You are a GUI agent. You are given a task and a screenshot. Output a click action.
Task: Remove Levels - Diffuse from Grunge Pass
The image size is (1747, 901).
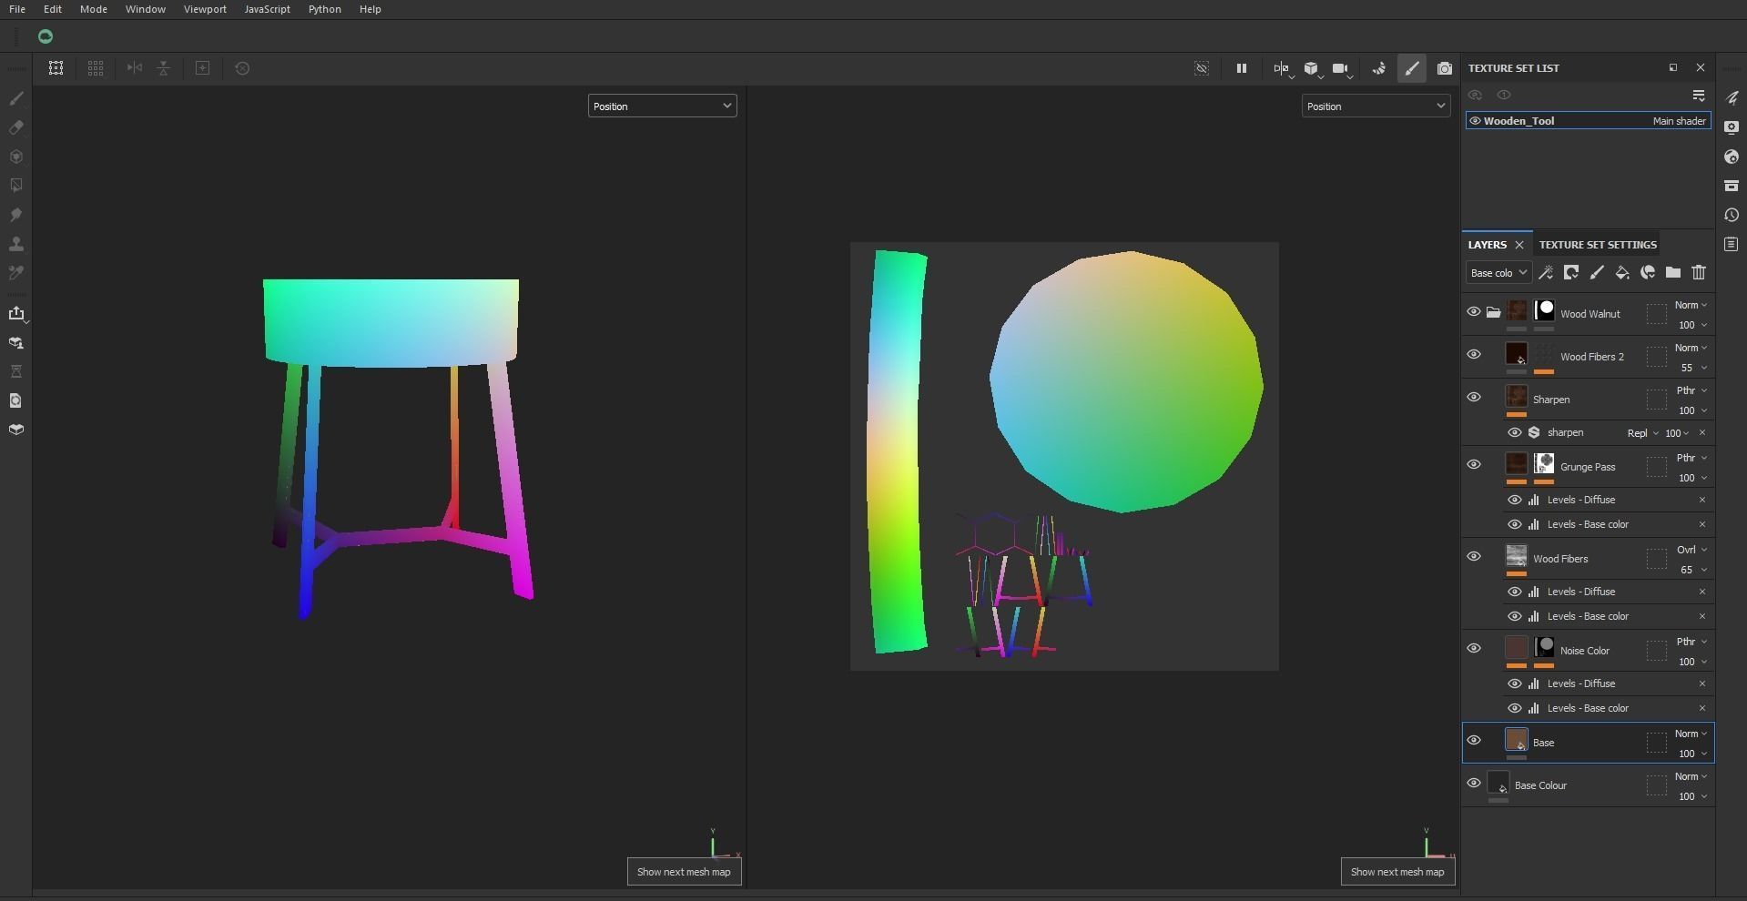1702,501
